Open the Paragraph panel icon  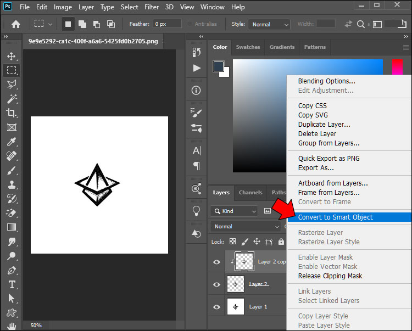197,166
